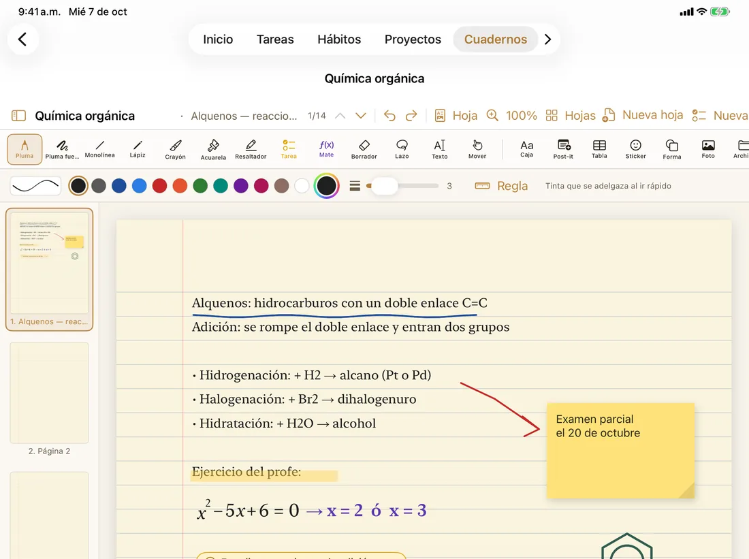Select the dark blue swatch
This screenshot has height=559, width=749.
119,186
